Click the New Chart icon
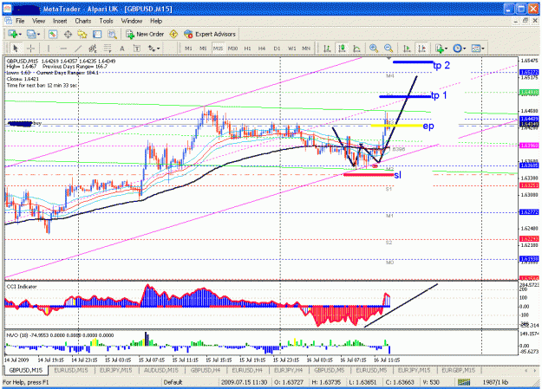The width and height of the screenshot is (542, 389). click(x=13, y=34)
